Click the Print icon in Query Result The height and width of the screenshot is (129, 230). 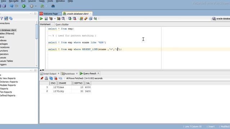coord(46,78)
